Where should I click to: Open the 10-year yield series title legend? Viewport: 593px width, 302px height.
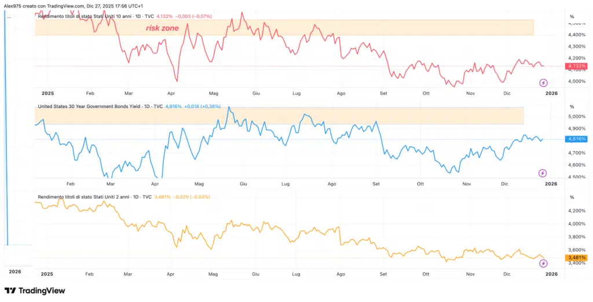click(98, 17)
